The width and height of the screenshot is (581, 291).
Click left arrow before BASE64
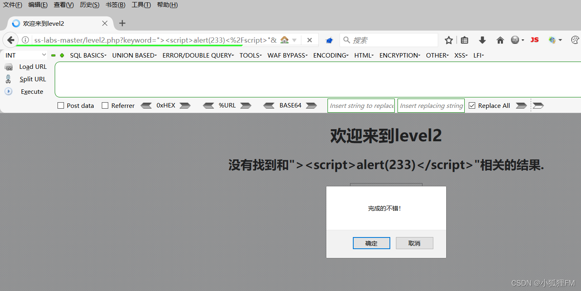[269, 105]
